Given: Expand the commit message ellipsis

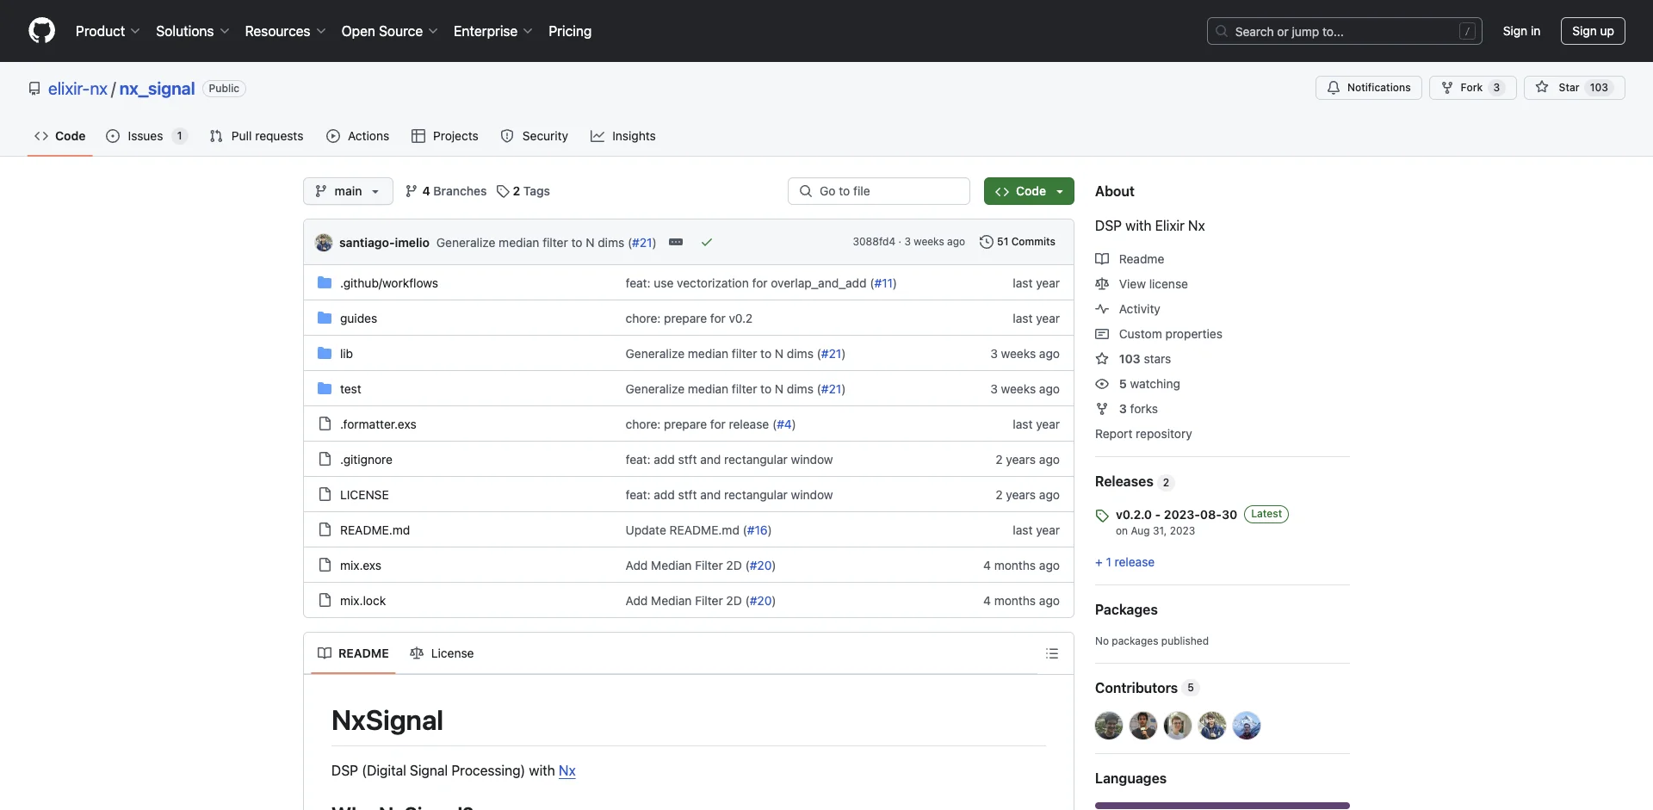Looking at the screenshot, I should click(x=676, y=243).
